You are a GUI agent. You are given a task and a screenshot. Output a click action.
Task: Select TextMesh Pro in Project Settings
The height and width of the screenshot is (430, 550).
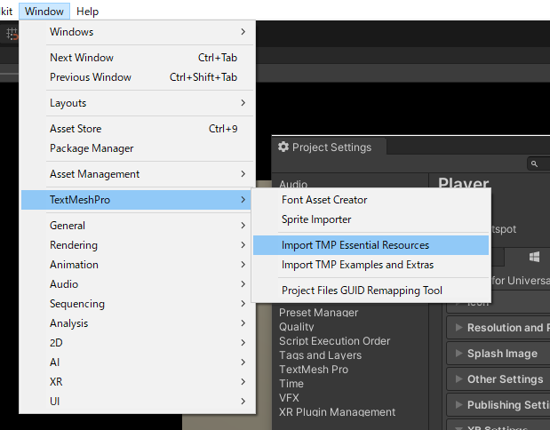pyautogui.click(x=314, y=370)
